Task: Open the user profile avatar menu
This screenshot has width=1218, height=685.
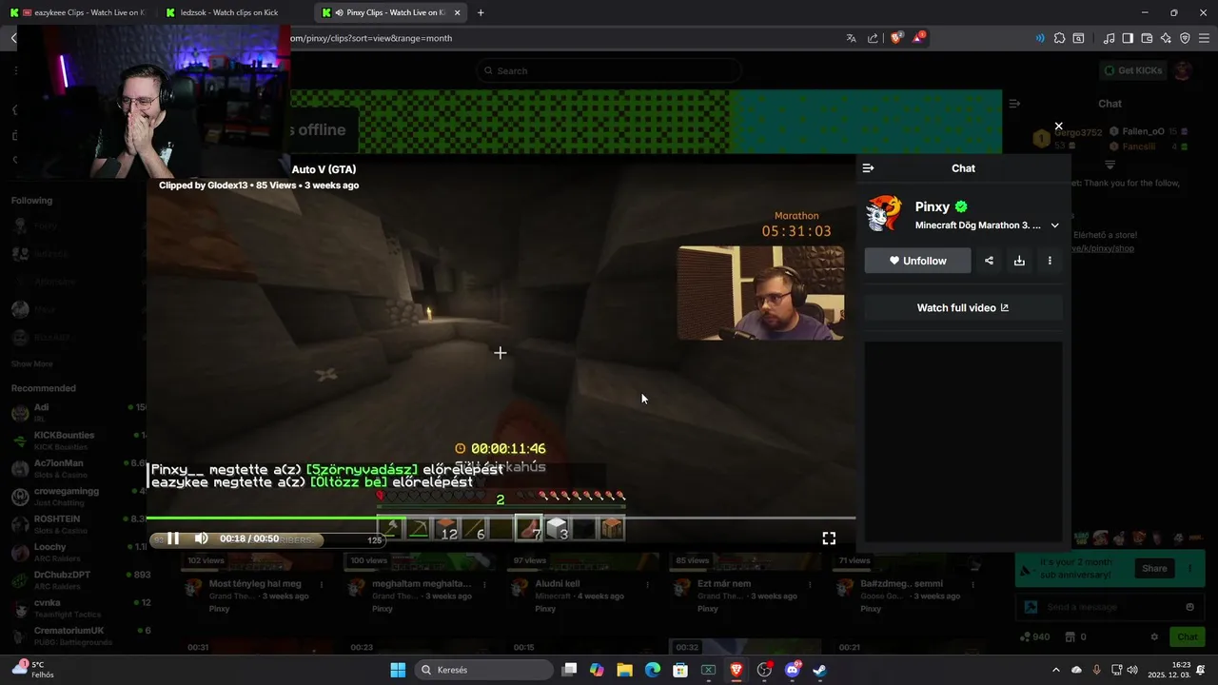Action: click(1183, 70)
